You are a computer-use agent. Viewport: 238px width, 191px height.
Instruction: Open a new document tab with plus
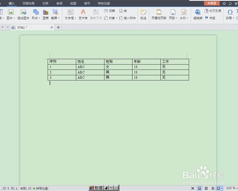[x=58, y=27]
